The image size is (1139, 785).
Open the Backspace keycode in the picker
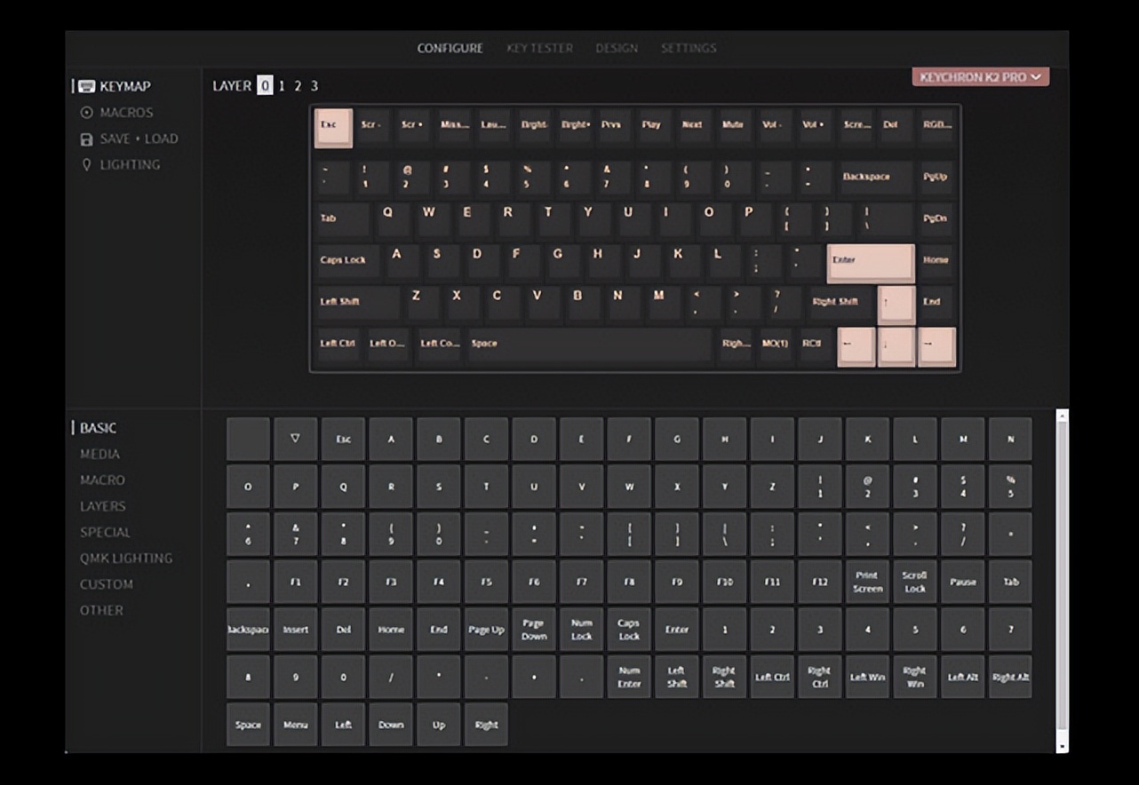[248, 629]
